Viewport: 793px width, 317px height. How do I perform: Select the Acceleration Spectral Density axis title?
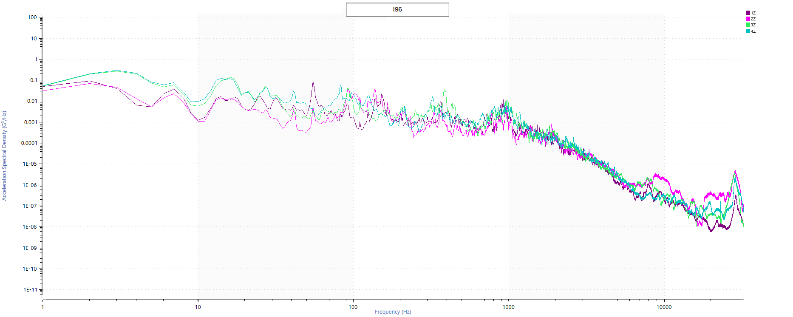point(4,156)
